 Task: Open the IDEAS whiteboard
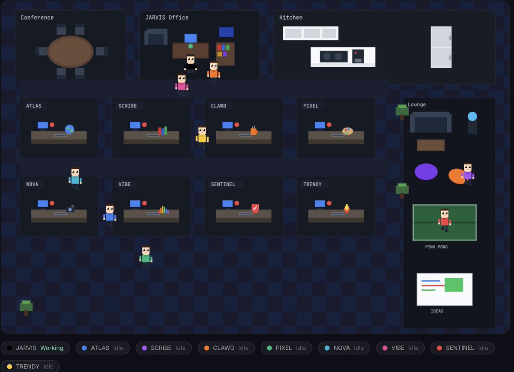(x=445, y=289)
